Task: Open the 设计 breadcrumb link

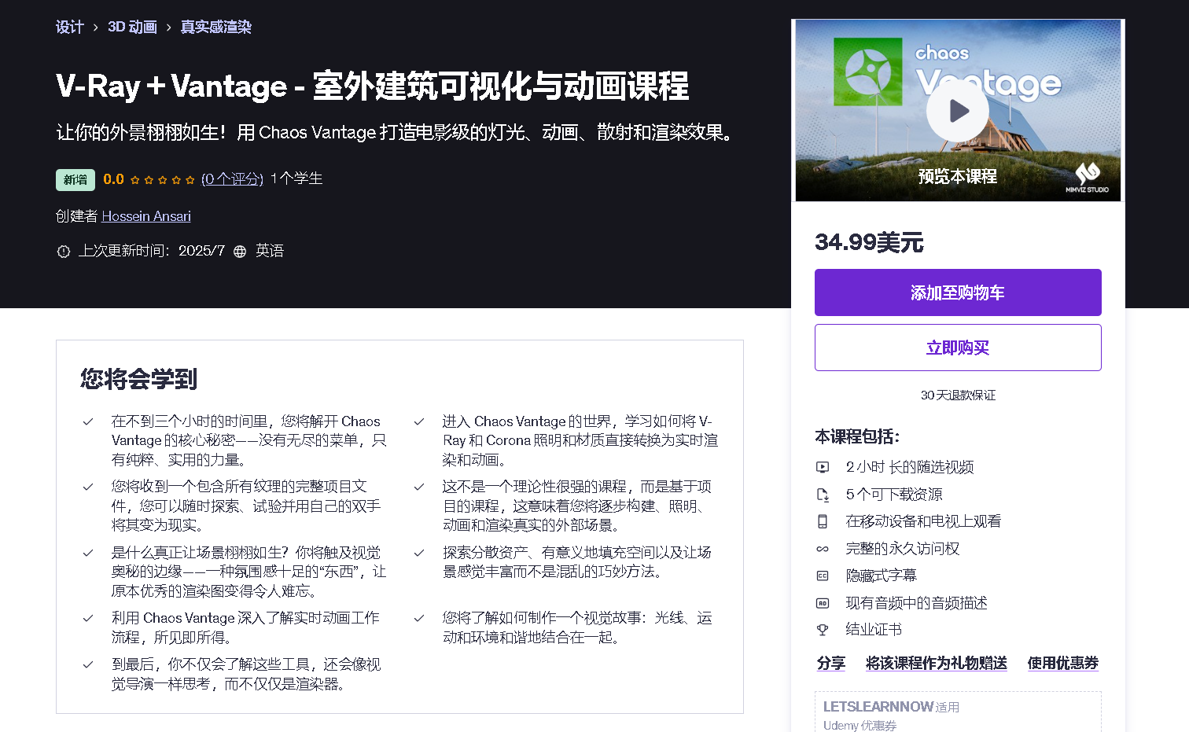Action: tap(69, 28)
